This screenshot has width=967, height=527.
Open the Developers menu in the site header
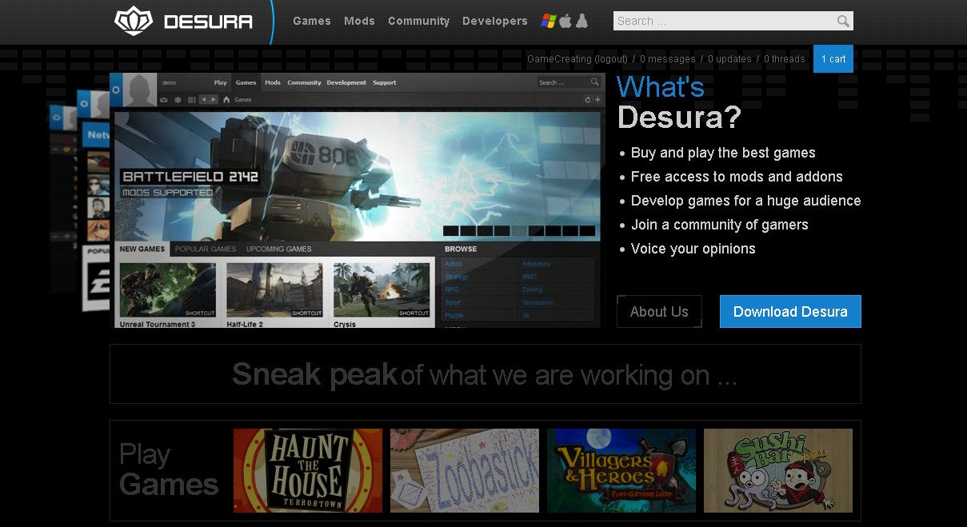tap(494, 21)
